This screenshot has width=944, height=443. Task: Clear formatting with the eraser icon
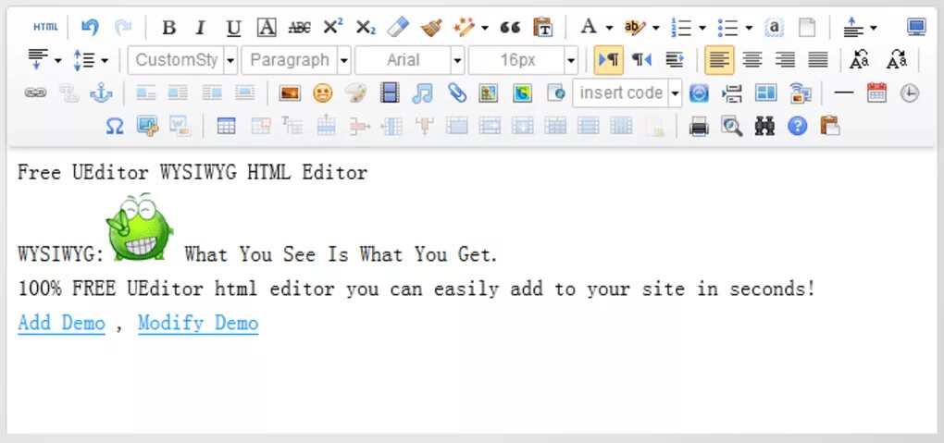click(397, 27)
